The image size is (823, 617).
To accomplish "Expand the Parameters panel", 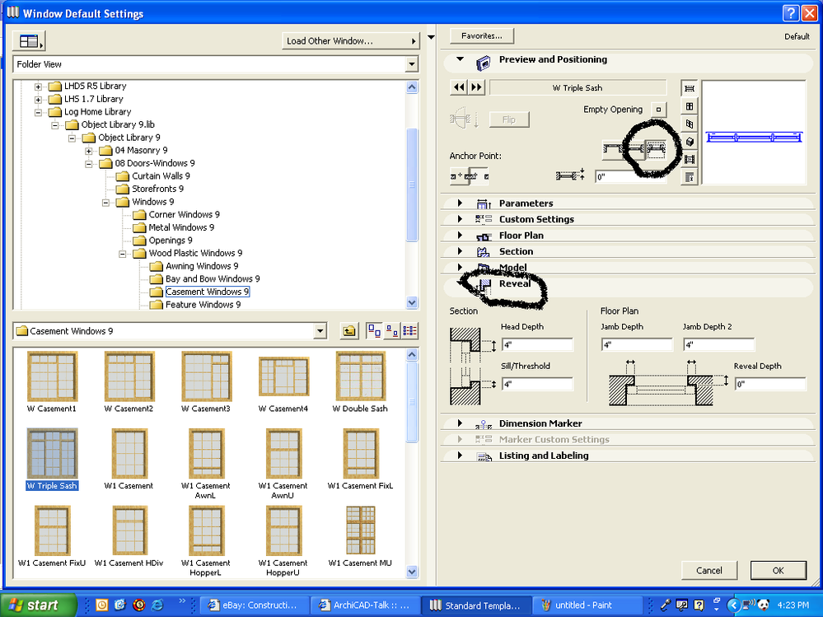I will (x=460, y=203).
